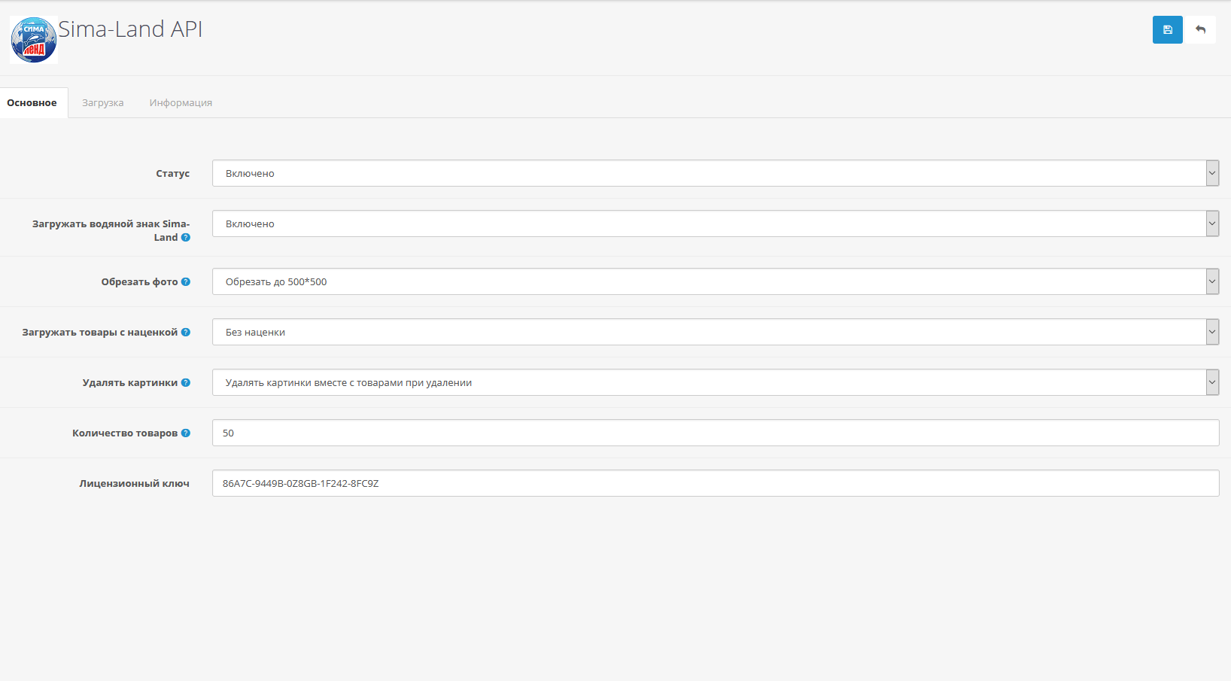The height and width of the screenshot is (681, 1231).
Task: Switch to the Загрузка tab
Action: 103,103
